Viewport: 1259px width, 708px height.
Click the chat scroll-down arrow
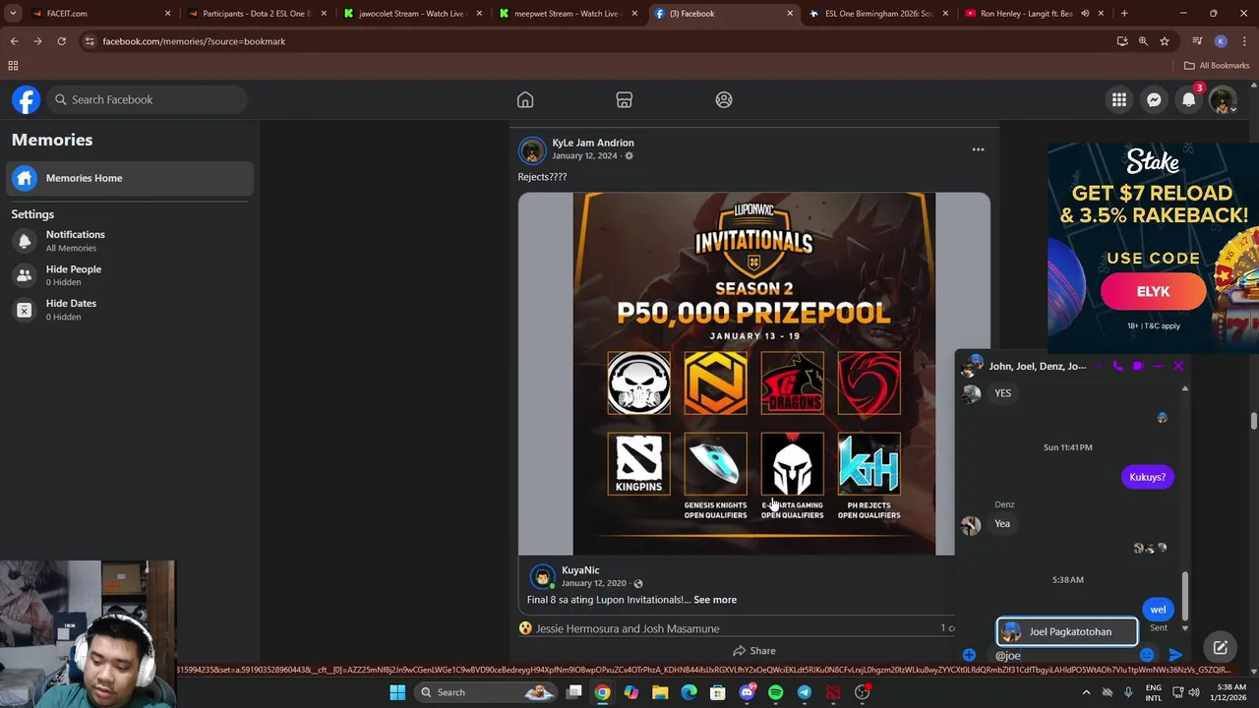1185,627
